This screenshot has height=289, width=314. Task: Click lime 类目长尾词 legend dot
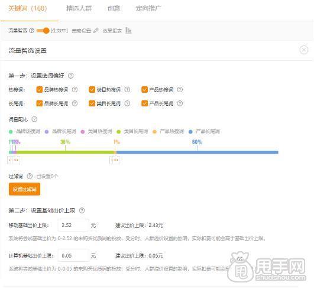[118, 132]
